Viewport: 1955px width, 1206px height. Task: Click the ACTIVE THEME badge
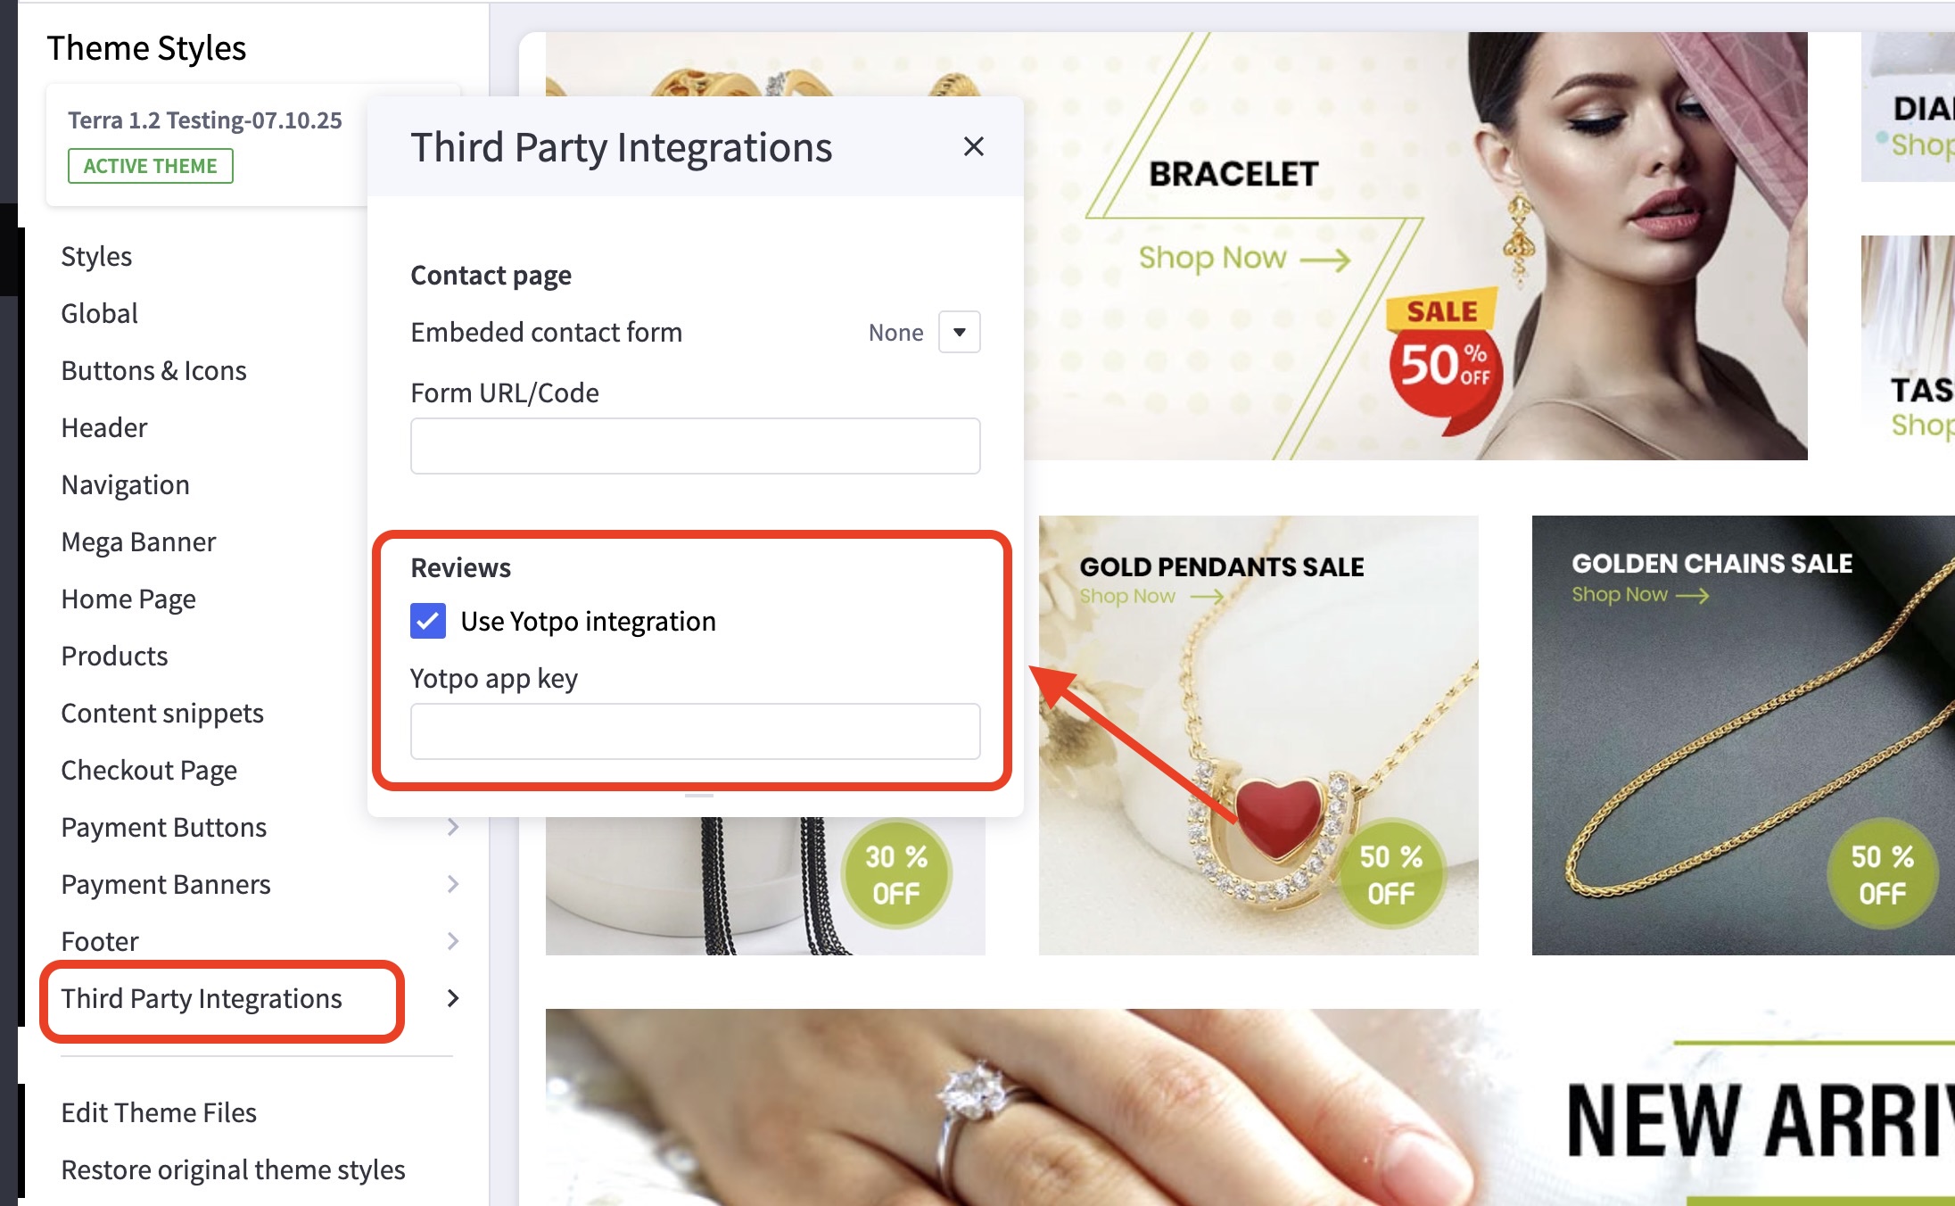[x=151, y=166]
